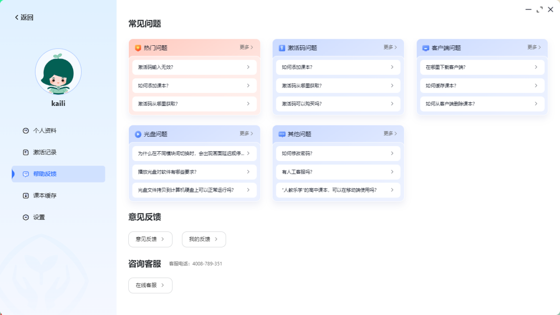Click the 课本缓存 download icon
Screen dimensions: 560x315
[26, 196]
